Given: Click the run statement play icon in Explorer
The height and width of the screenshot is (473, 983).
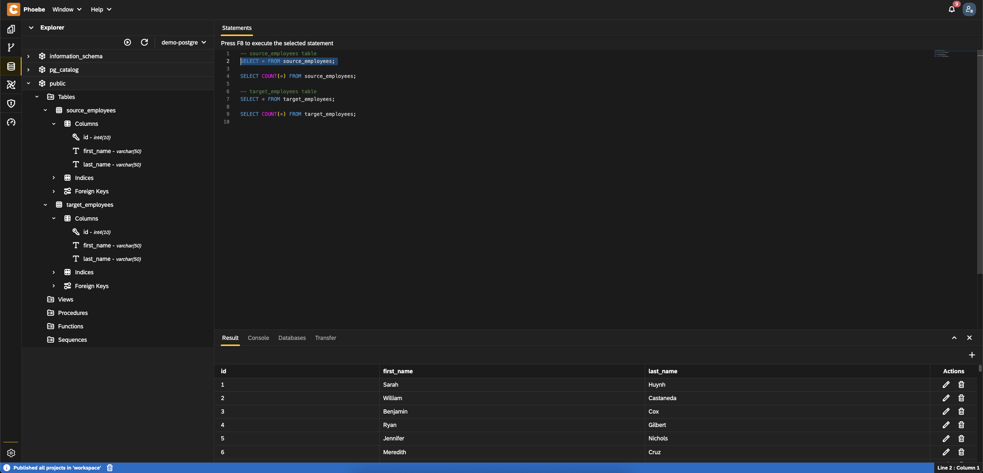Looking at the screenshot, I should [x=127, y=42].
